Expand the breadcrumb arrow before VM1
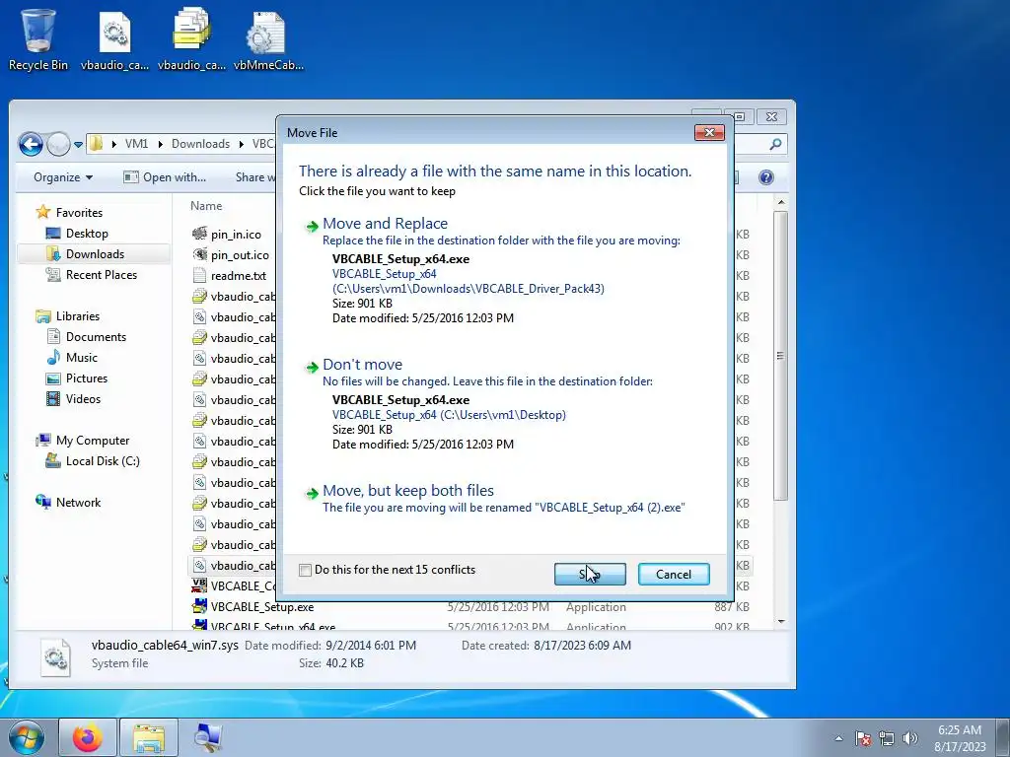 coord(113,144)
